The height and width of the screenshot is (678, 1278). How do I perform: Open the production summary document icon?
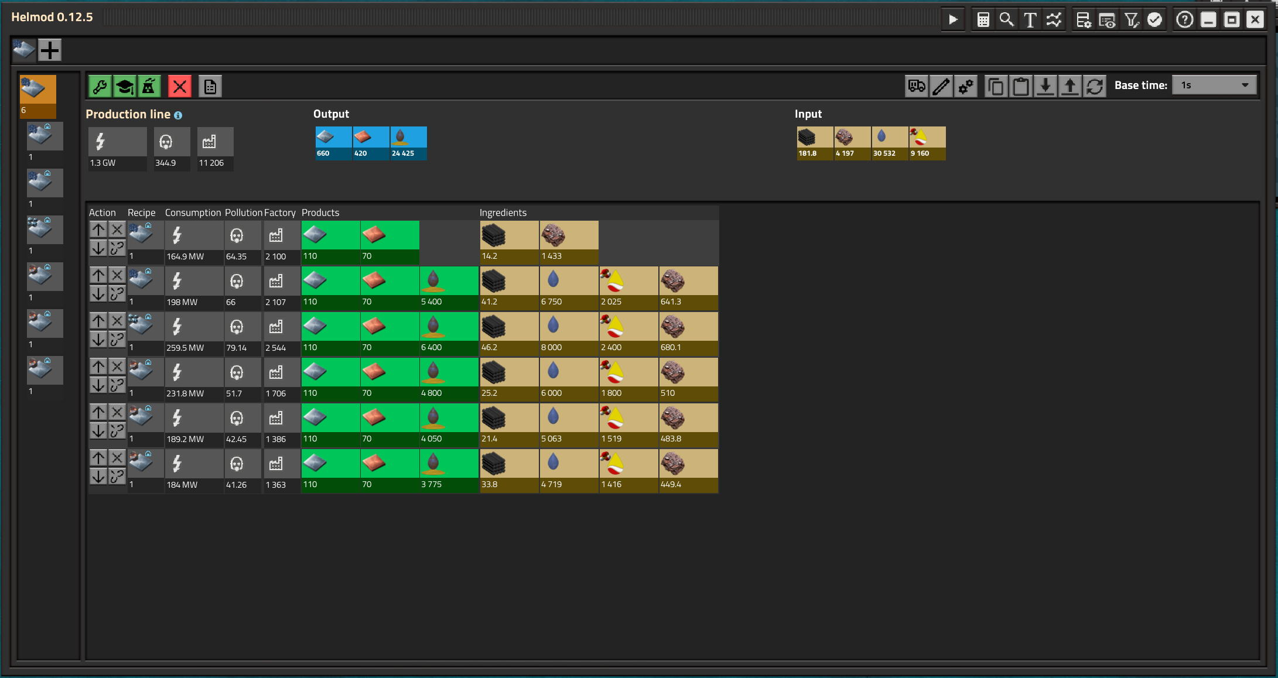coord(210,86)
